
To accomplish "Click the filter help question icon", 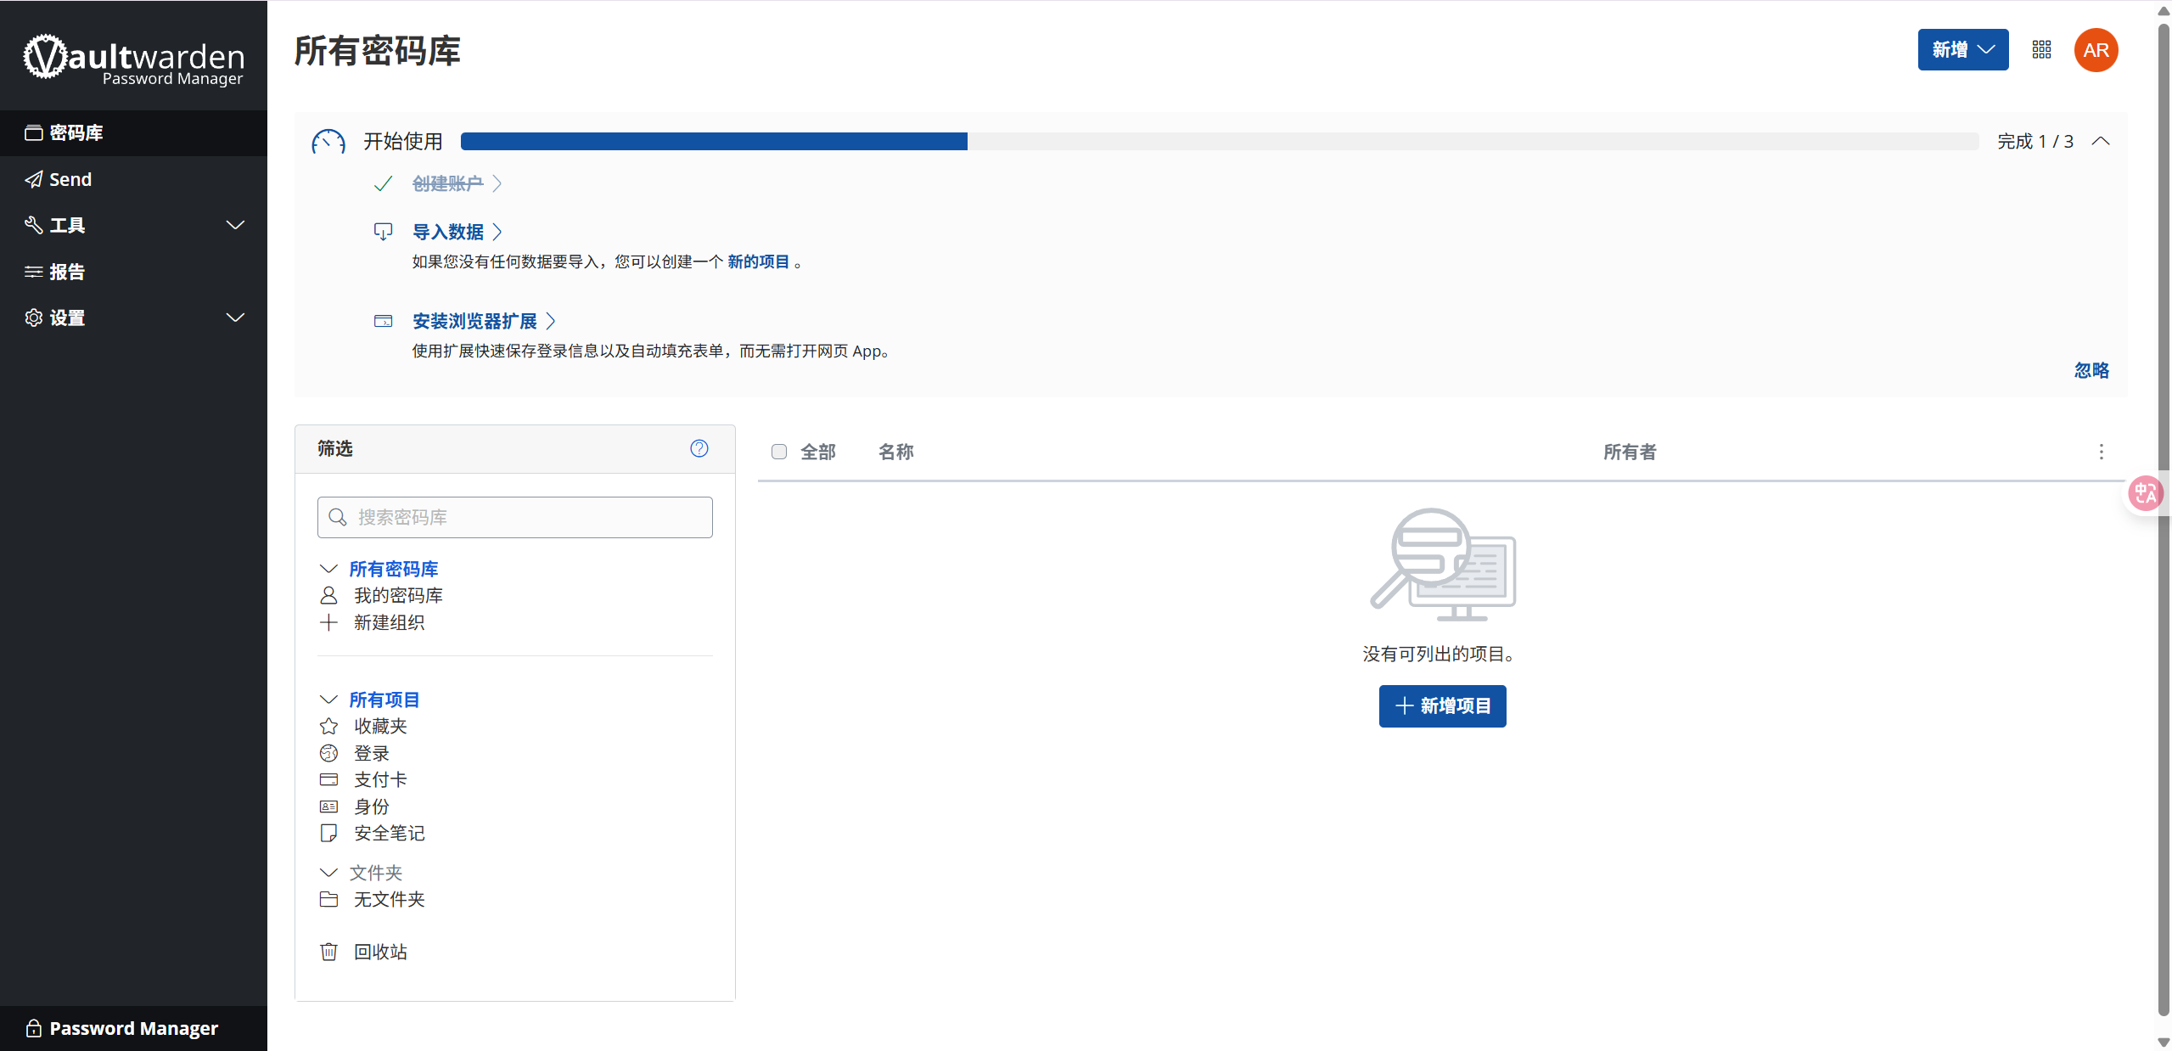I will (x=699, y=448).
